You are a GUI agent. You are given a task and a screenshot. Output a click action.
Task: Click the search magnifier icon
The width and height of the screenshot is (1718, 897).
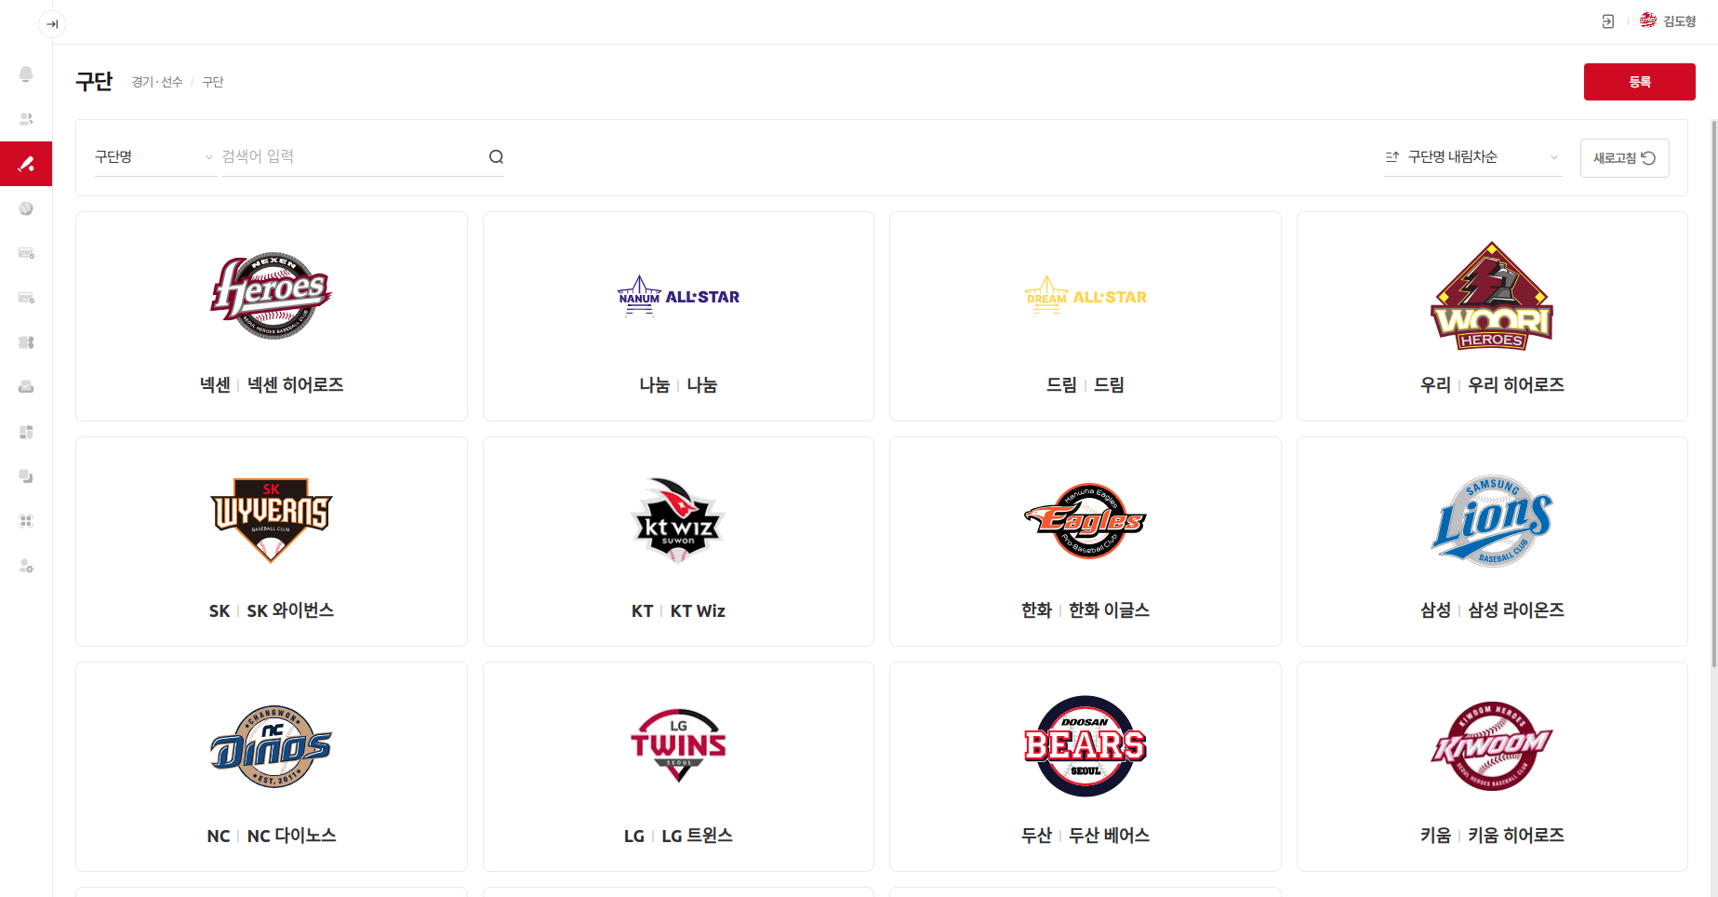496,157
